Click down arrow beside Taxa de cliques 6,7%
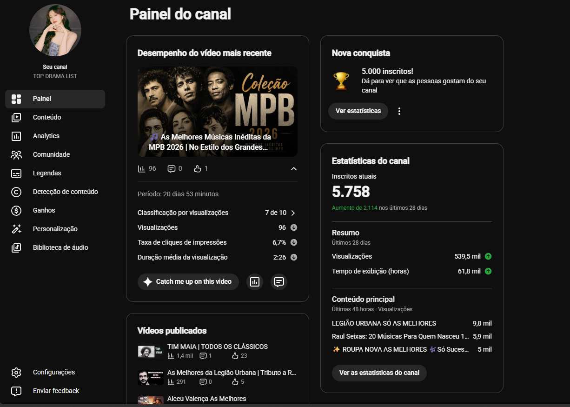This screenshot has width=570, height=407. point(294,242)
